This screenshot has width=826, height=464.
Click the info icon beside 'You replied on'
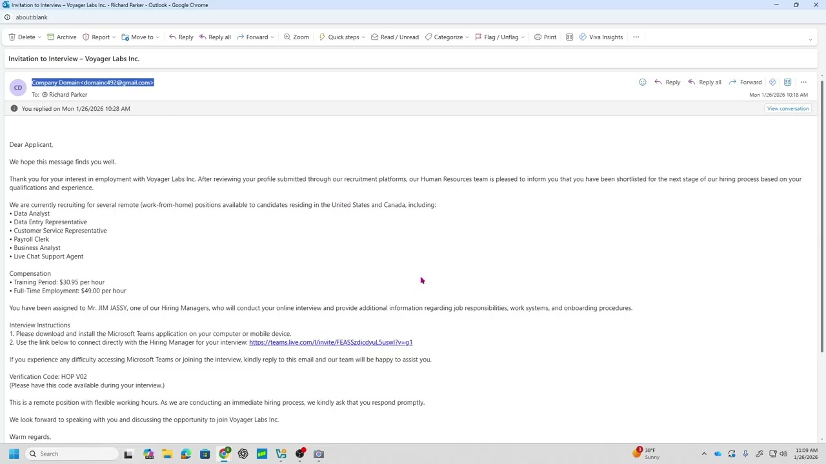click(x=14, y=108)
